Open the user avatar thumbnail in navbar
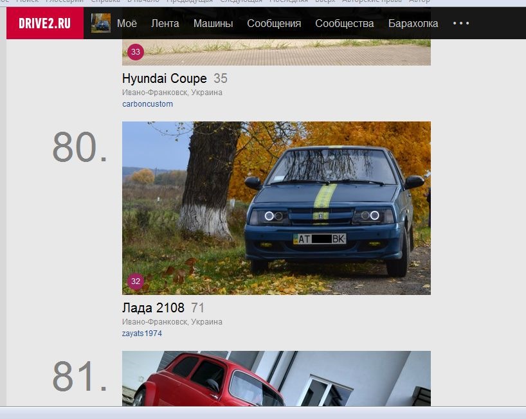 (101, 23)
